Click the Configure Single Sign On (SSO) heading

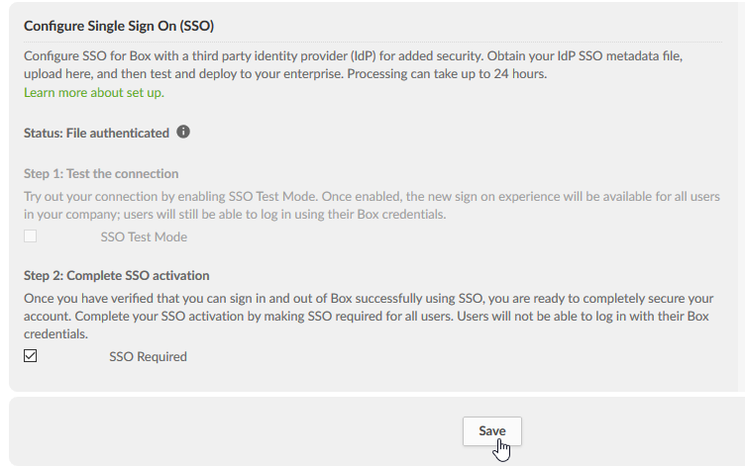pyautogui.click(x=119, y=26)
